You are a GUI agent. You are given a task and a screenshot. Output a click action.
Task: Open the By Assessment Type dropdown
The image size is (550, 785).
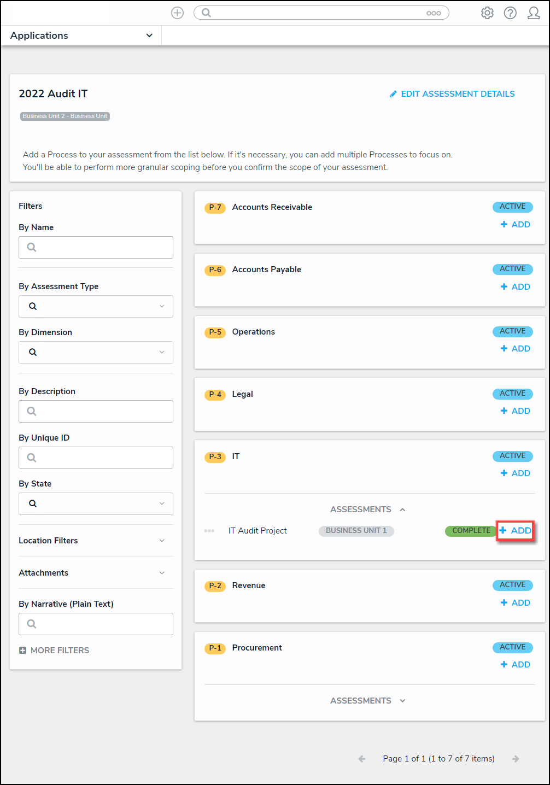(96, 306)
